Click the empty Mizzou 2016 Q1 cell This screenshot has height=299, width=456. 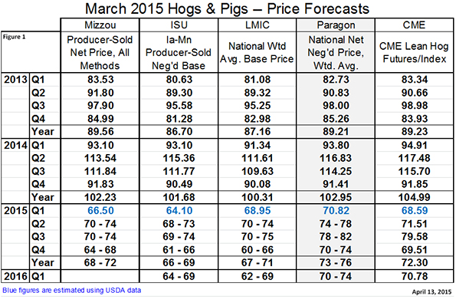coord(100,276)
